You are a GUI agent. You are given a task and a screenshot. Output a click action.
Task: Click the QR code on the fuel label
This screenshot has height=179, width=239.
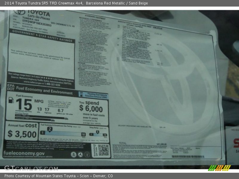click(103, 150)
